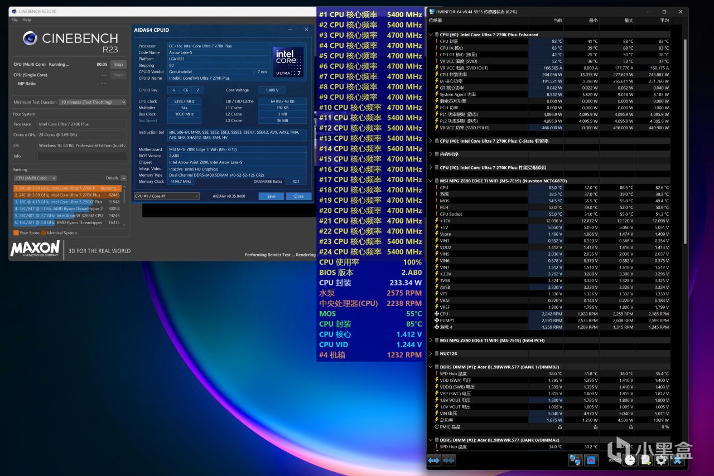Open the CPU #1 / Core #1 dropdown in AIDA64
This screenshot has width=714, height=476.
click(166, 196)
